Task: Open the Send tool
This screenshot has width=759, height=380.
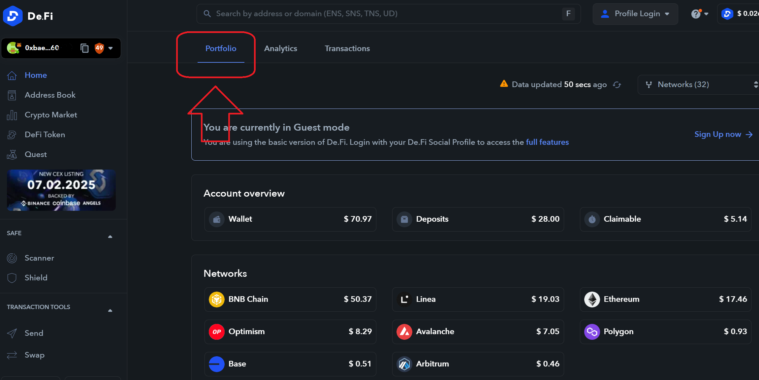Action: [x=34, y=333]
